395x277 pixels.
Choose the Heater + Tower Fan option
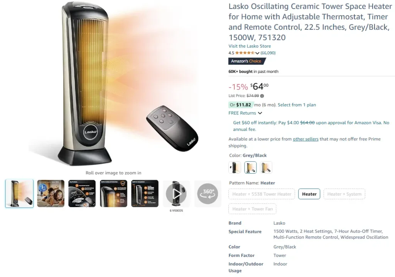coord(252,209)
